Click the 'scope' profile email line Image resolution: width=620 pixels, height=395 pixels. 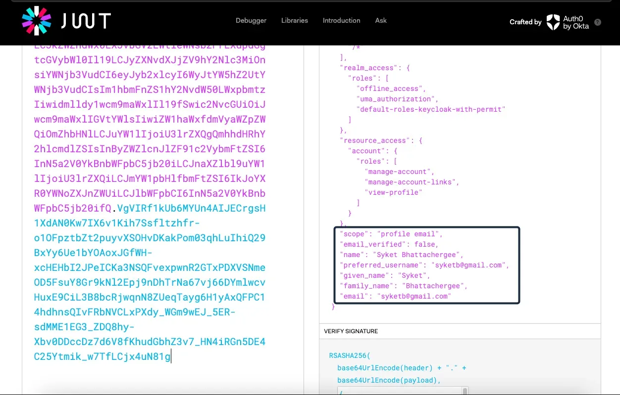coord(391,234)
